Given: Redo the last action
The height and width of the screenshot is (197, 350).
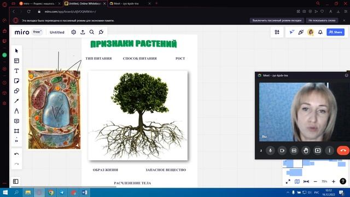Looking at the screenshot, I should point(16,164).
